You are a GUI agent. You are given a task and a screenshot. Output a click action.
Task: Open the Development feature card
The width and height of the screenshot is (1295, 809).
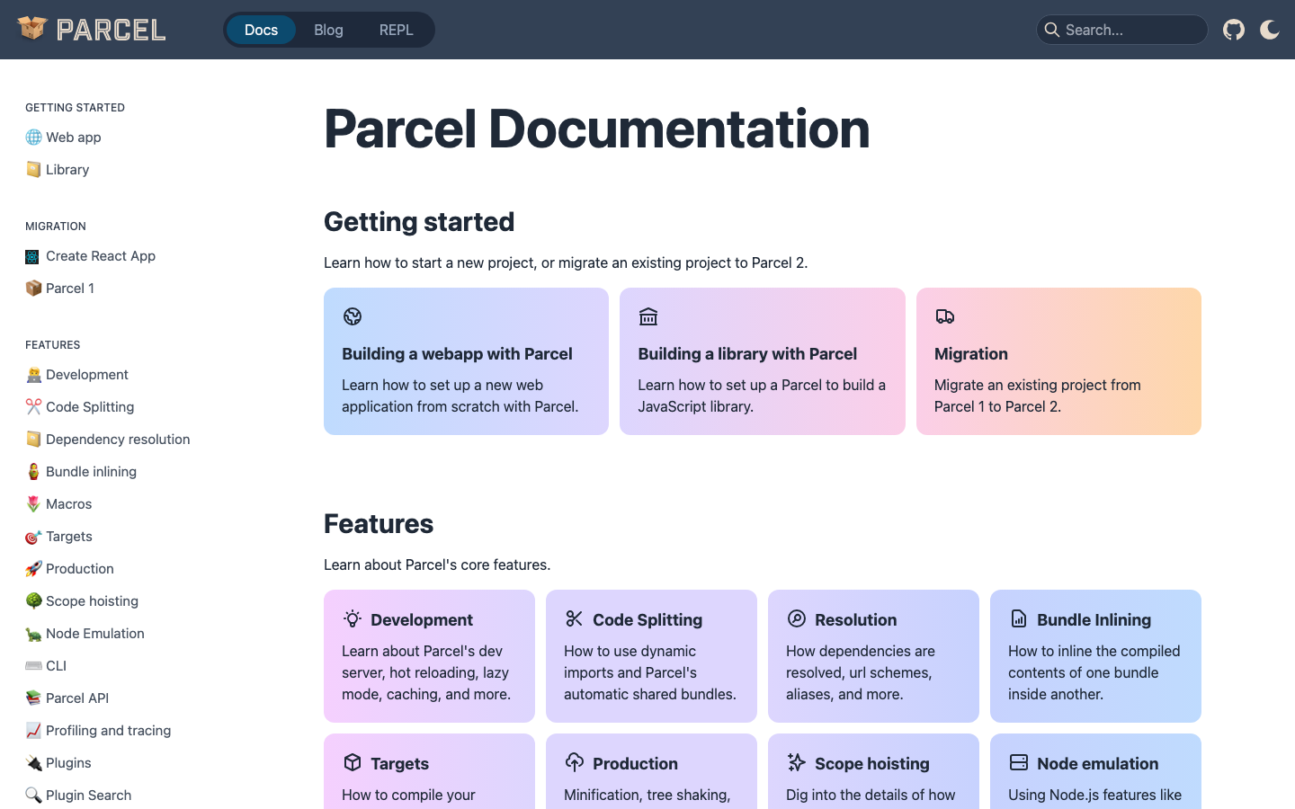[x=429, y=656]
